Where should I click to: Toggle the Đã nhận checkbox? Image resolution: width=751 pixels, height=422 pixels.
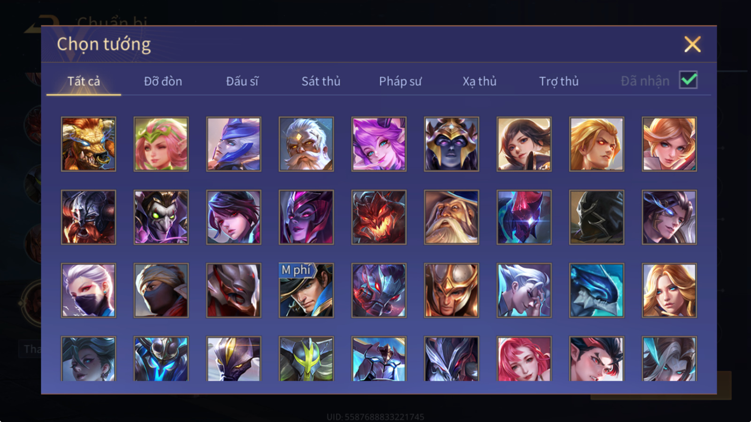(x=689, y=80)
